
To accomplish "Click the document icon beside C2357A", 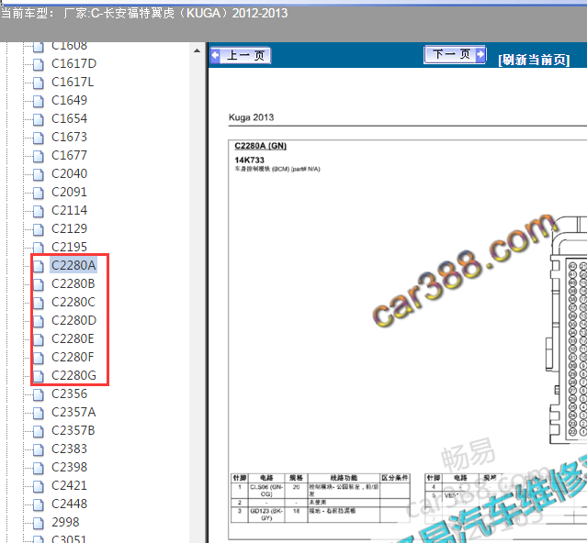I will pos(39,413).
